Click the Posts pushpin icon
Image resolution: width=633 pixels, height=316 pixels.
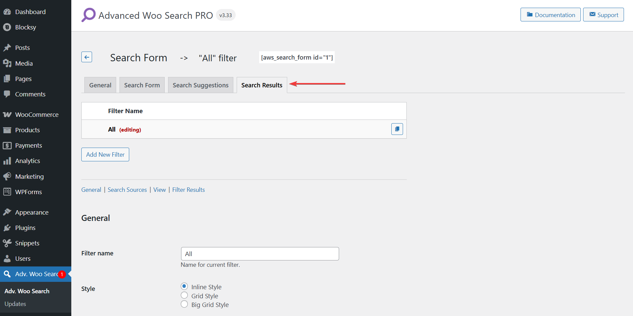click(x=7, y=48)
